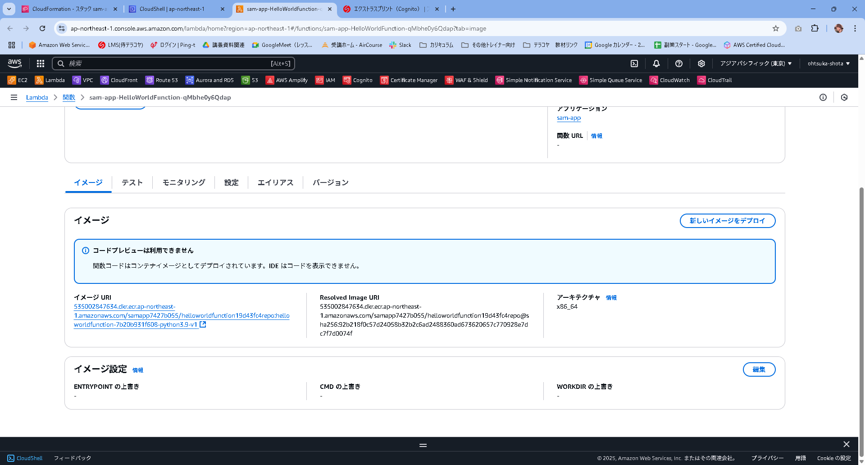
Task: Open CloudFront shortcut in favorites bar
Action: click(119, 80)
